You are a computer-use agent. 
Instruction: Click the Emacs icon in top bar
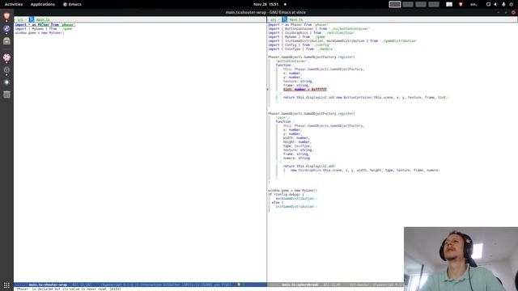point(65,4)
